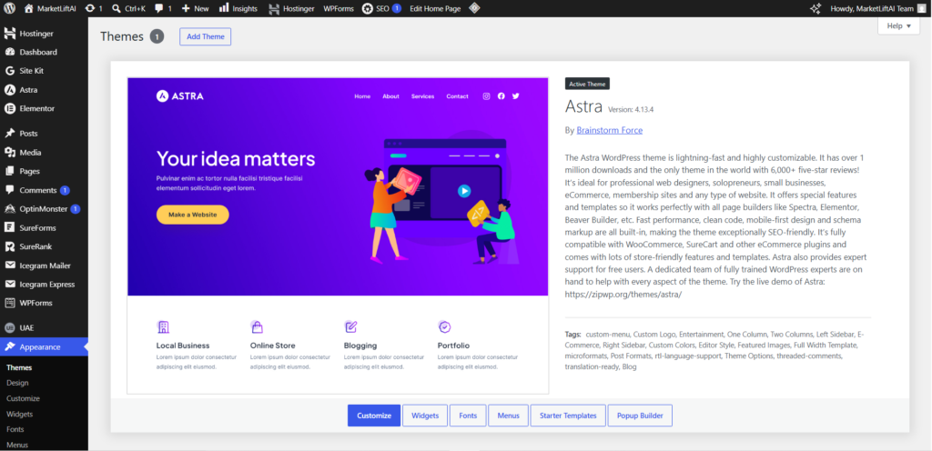Open the Menus submenu item in sidebar

click(x=17, y=445)
